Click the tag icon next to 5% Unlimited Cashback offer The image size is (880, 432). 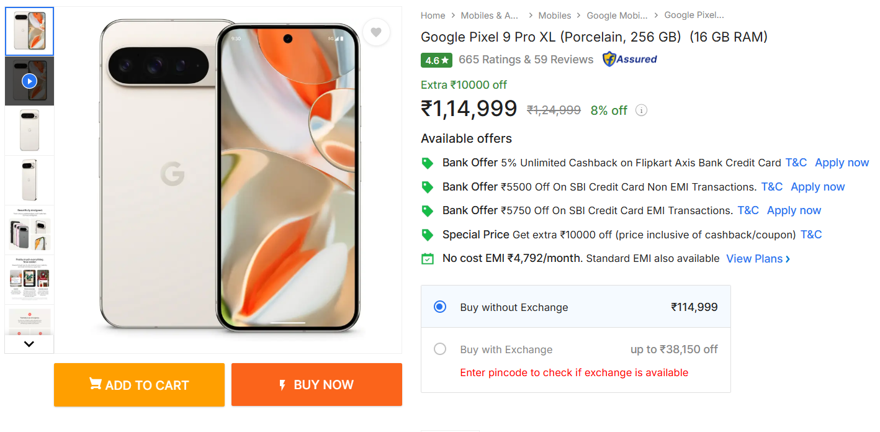pyautogui.click(x=427, y=163)
